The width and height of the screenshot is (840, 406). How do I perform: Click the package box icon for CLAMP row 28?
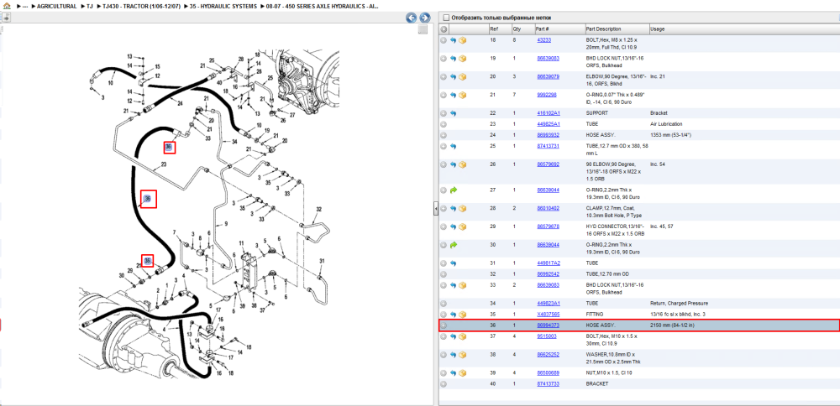462,208
